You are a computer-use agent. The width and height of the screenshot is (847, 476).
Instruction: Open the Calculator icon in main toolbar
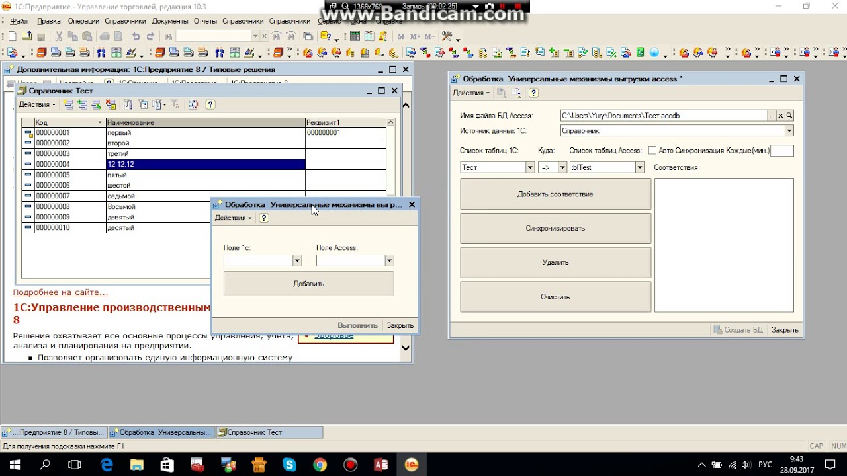(355, 36)
